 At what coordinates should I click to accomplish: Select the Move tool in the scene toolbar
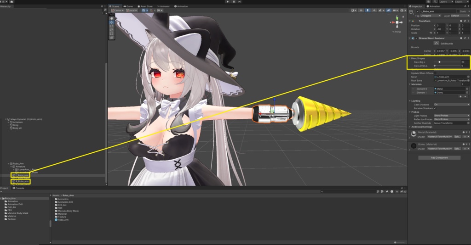(x=112, y=22)
